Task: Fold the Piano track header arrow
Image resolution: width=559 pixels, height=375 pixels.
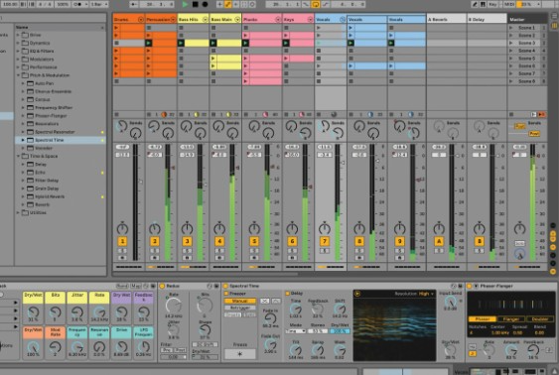Action: [x=278, y=19]
